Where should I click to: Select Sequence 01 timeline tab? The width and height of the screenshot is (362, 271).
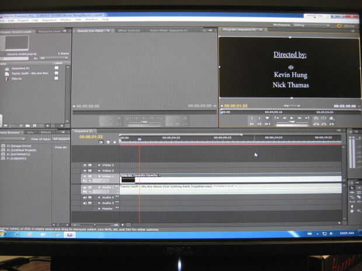pos(83,131)
